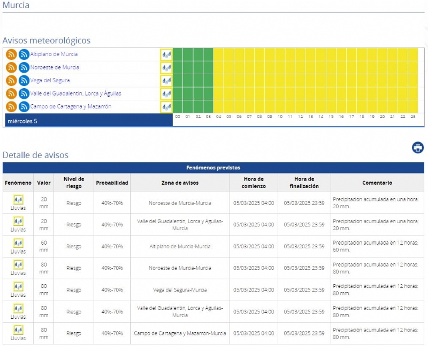Click the rain warning icon in Altiplano row

166,54
